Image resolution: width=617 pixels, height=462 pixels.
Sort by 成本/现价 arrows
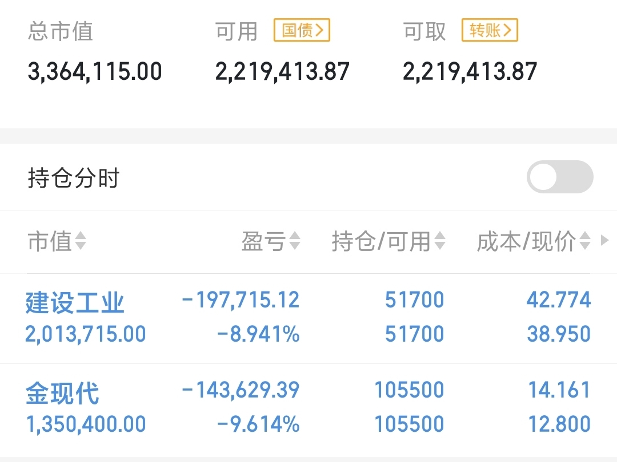pyautogui.click(x=585, y=241)
